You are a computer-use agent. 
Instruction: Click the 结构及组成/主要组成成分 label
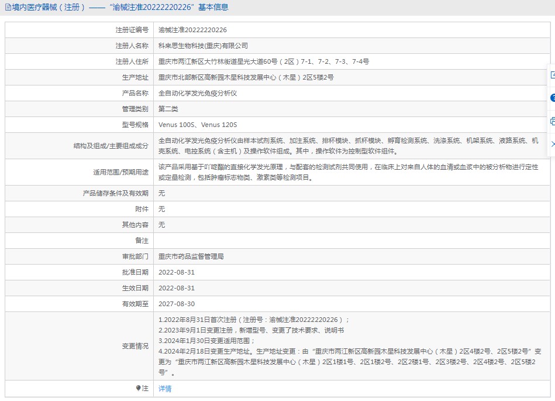pos(111,146)
